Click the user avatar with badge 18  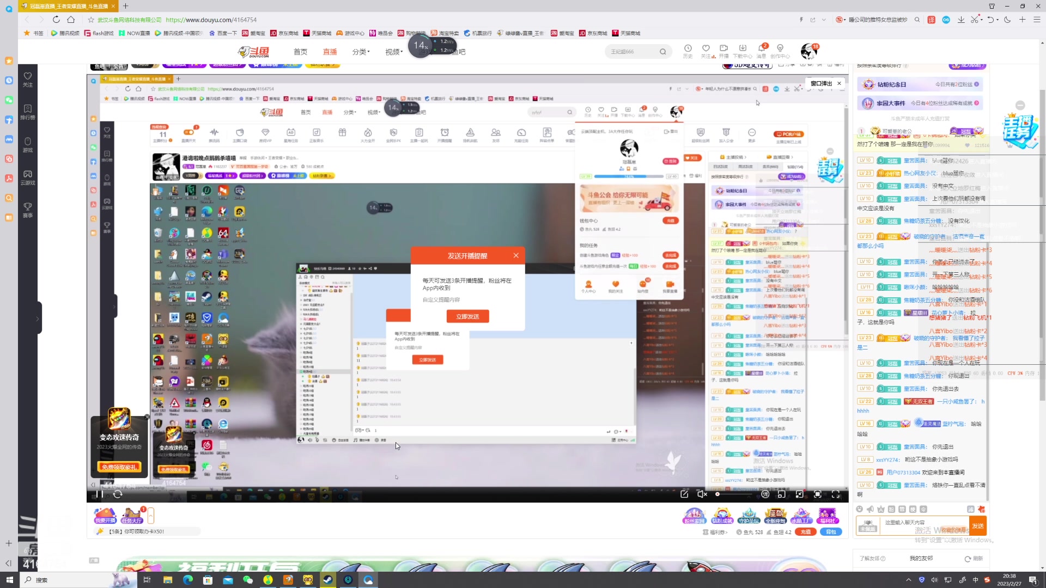point(809,51)
